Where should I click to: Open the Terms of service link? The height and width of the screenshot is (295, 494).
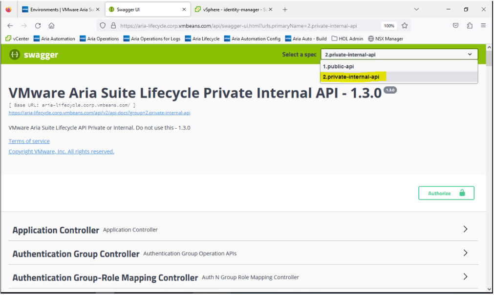29,141
